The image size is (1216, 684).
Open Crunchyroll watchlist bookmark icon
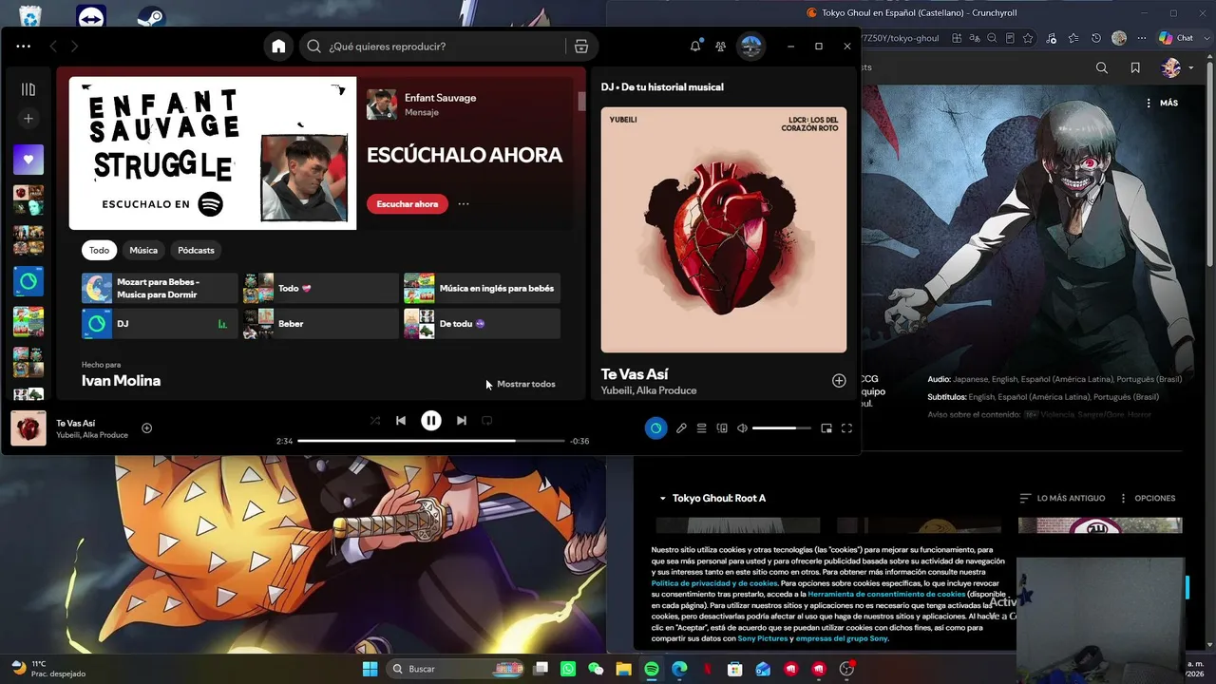[1135, 67]
